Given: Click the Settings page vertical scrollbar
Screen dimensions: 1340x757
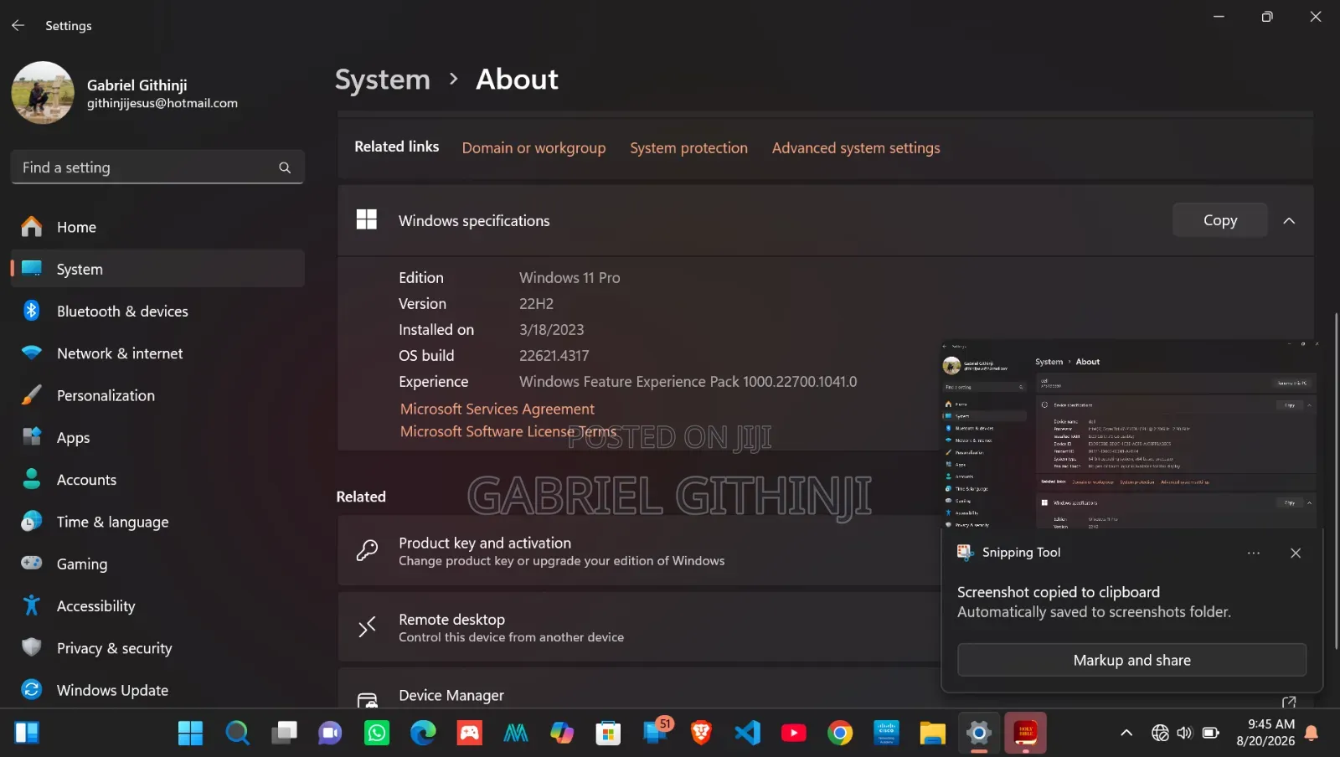Looking at the screenshot, I should [x=1336, y=480].
